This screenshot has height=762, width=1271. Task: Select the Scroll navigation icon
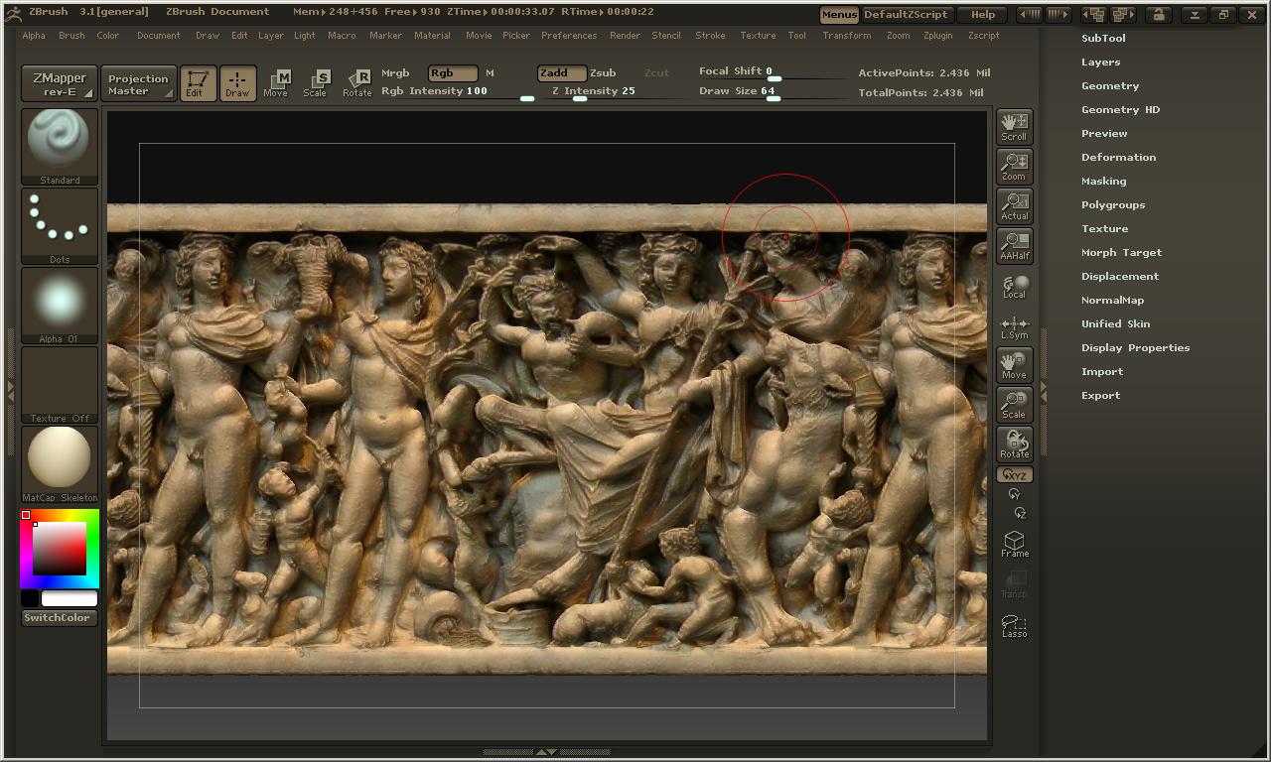pyautogui.click(x=1014, y=127)
